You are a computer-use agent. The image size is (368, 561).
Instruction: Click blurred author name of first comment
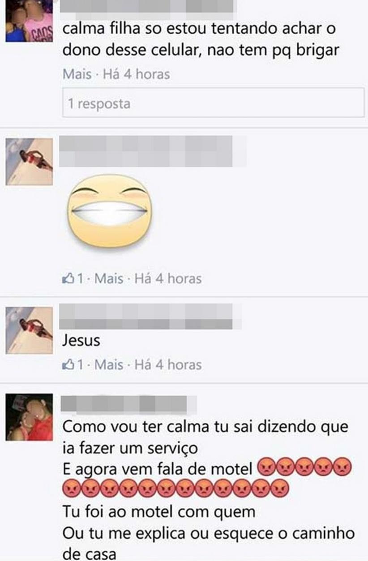148,5
